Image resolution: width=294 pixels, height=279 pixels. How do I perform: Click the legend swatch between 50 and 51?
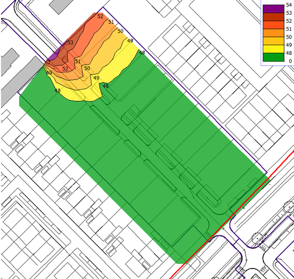(x=274, y=33)
